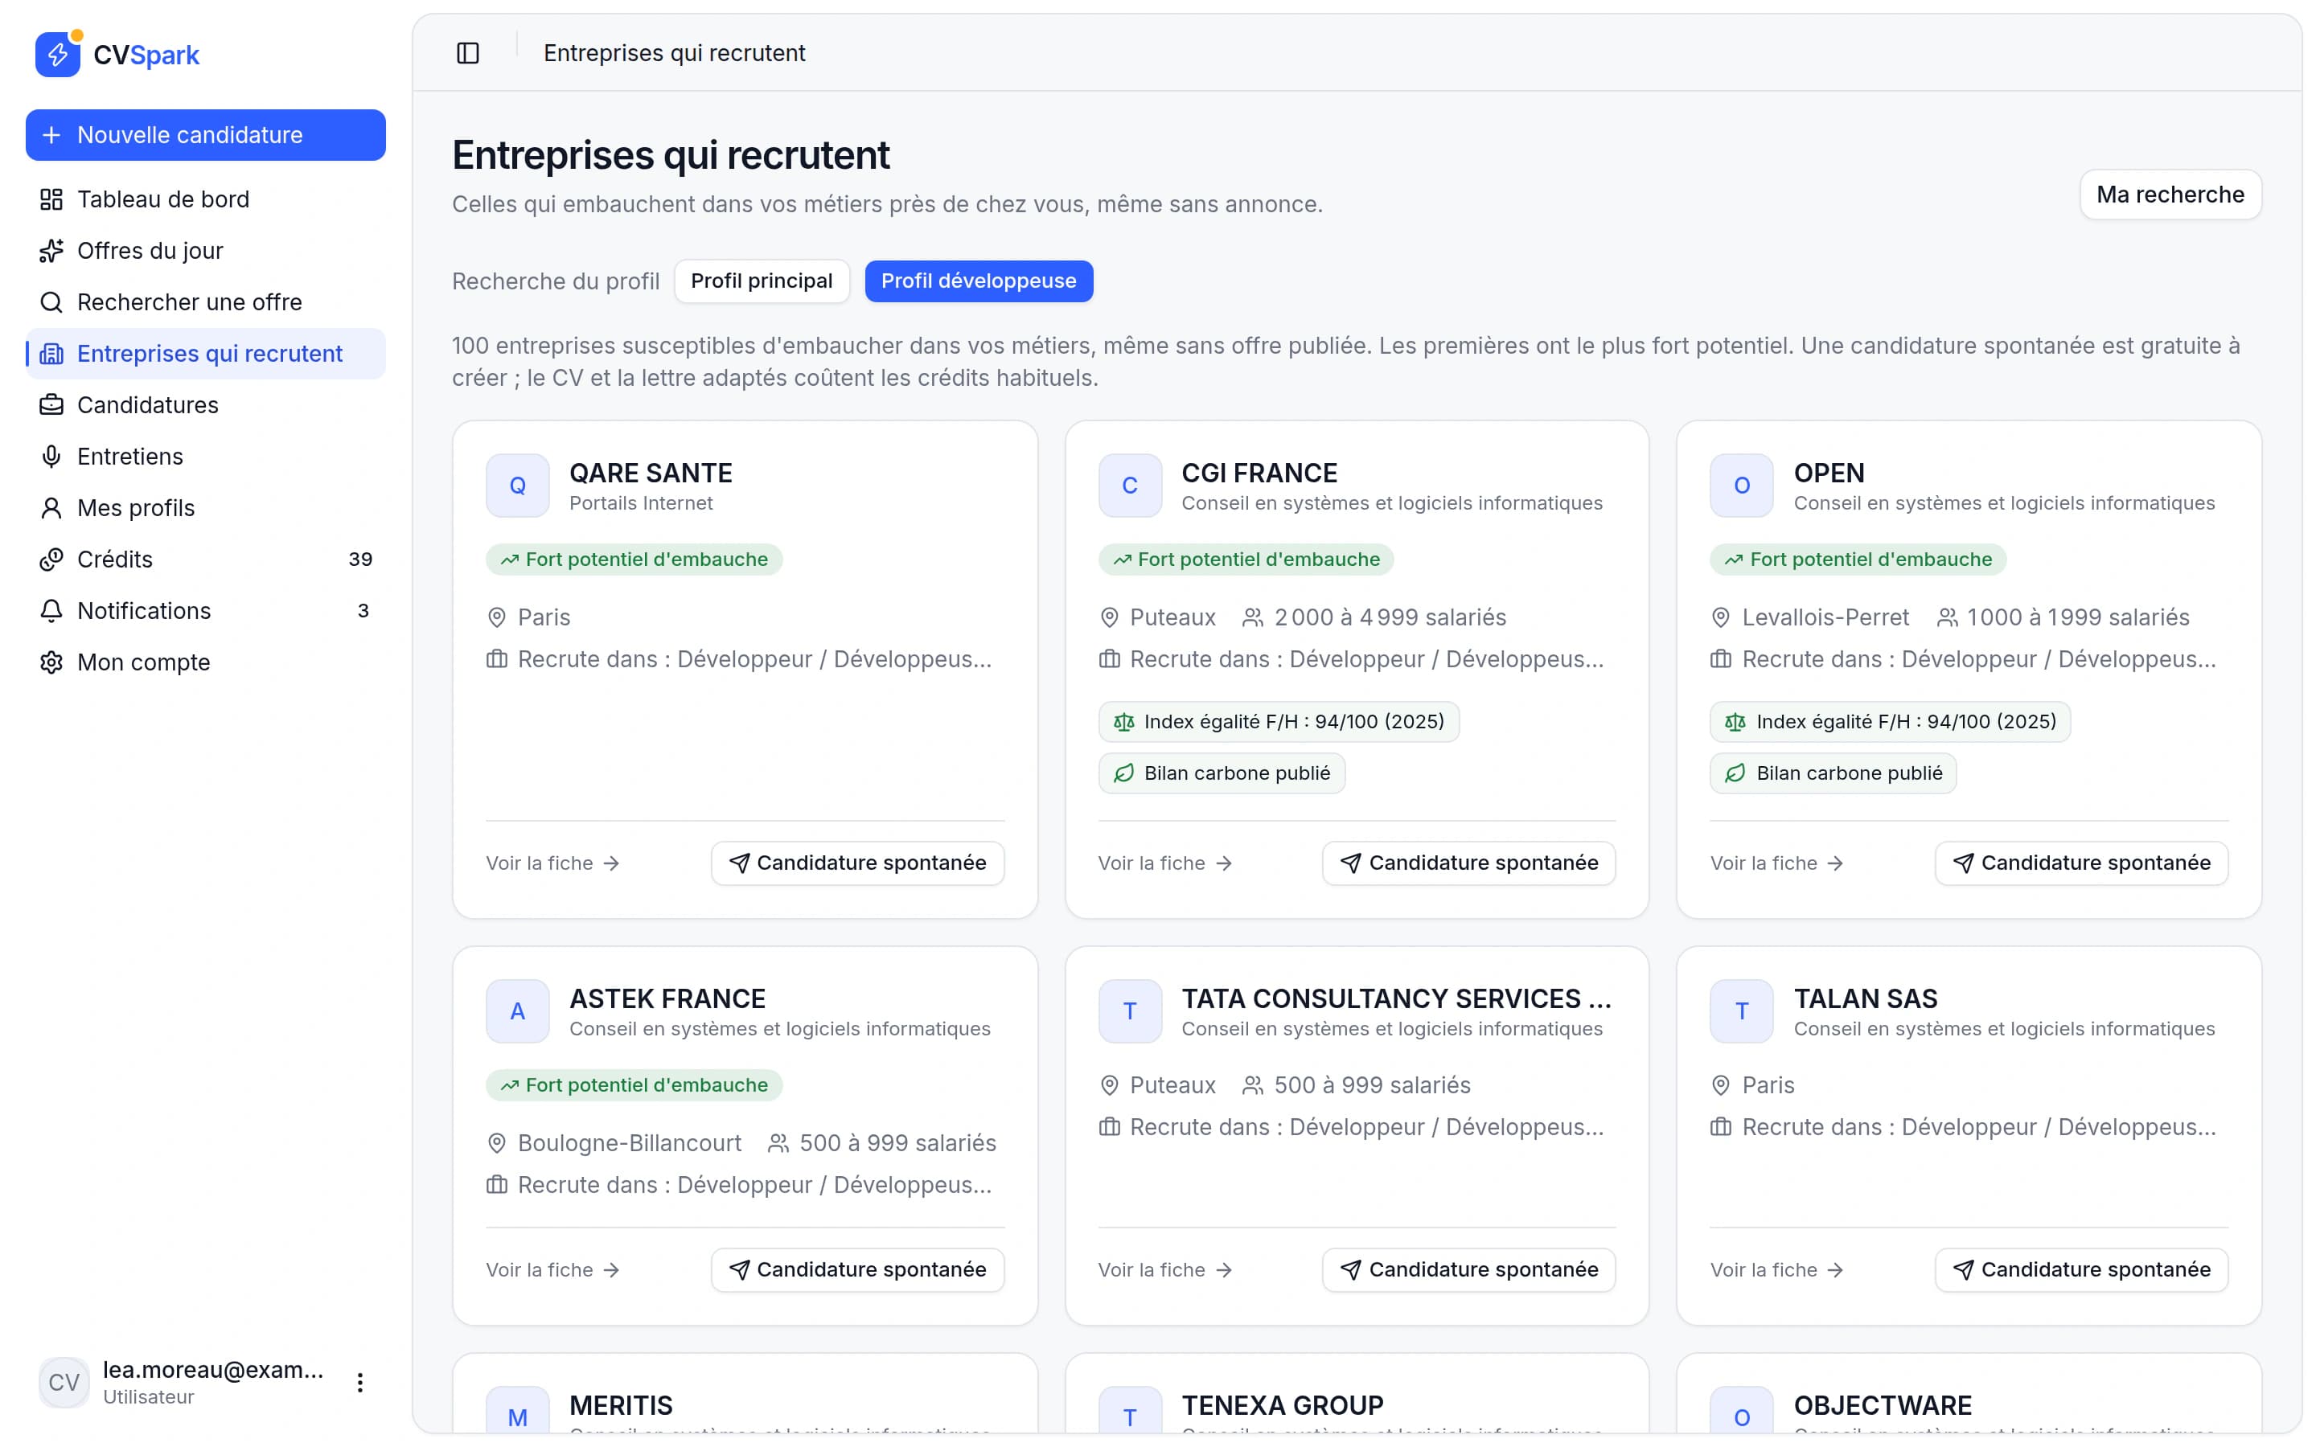Click Candidature spontanée for CGI FRANCE
Viewport: 2316px width, 1447px height.
(1469, 863)
